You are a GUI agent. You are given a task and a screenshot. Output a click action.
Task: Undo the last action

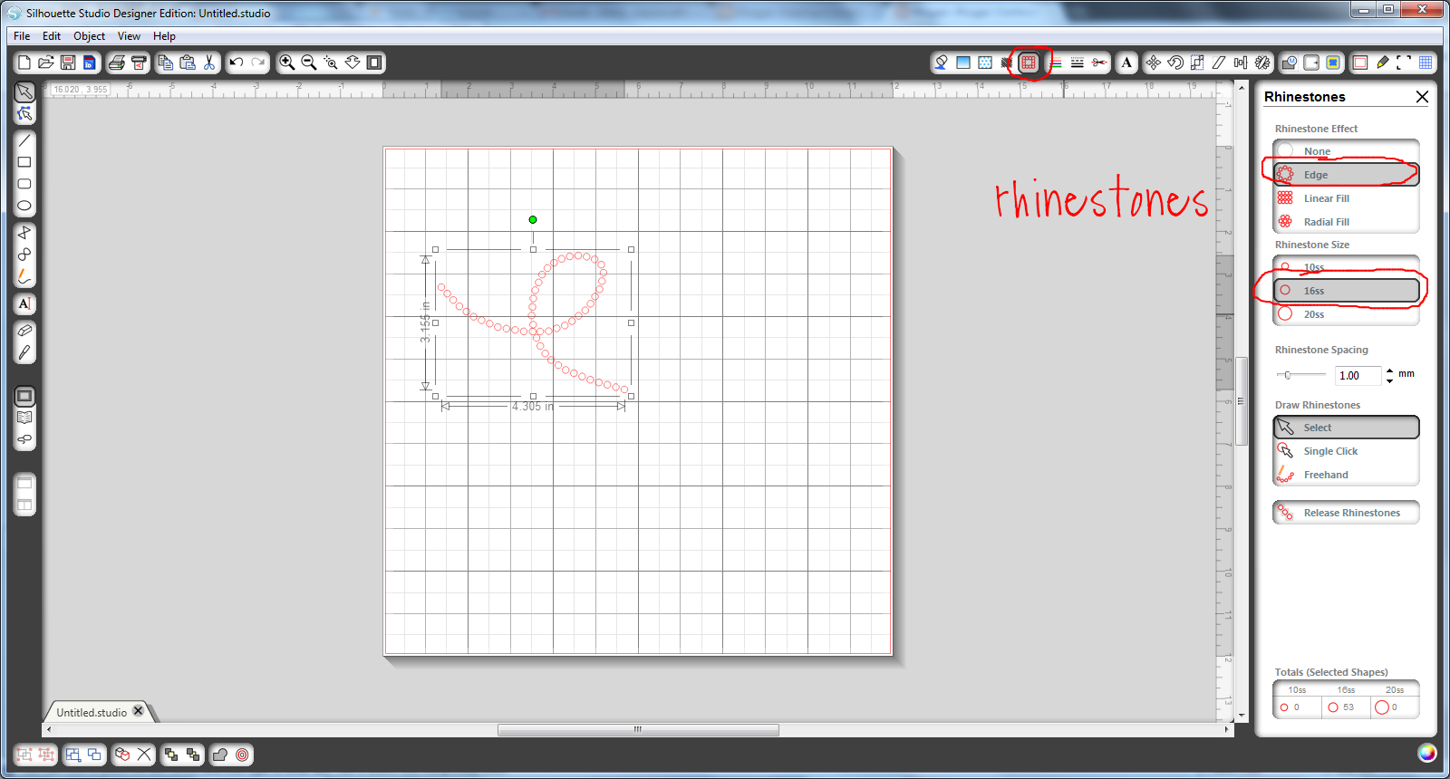237,63
